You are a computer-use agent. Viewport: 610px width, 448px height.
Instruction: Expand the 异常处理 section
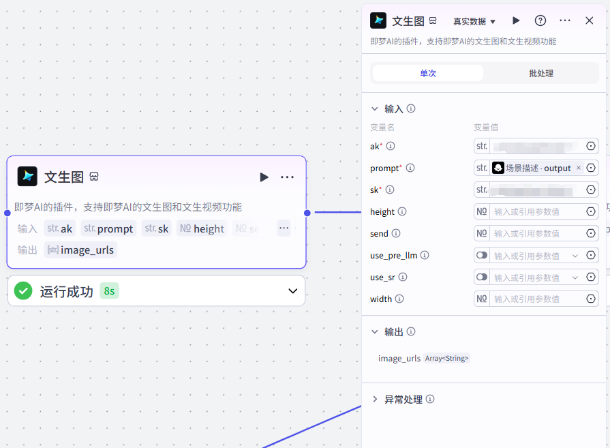click(x=375, y=399)
